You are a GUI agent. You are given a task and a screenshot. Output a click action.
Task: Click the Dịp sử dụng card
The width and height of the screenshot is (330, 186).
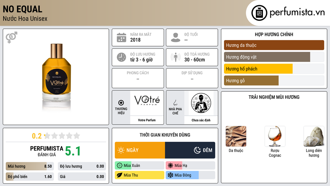192,78
